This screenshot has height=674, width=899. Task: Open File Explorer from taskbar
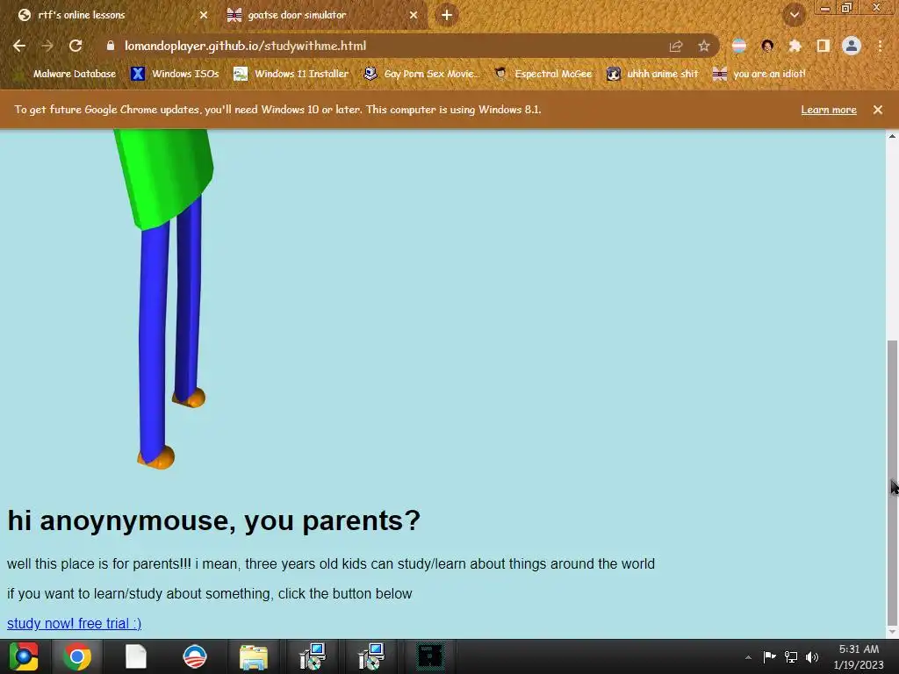coord(254,656)
